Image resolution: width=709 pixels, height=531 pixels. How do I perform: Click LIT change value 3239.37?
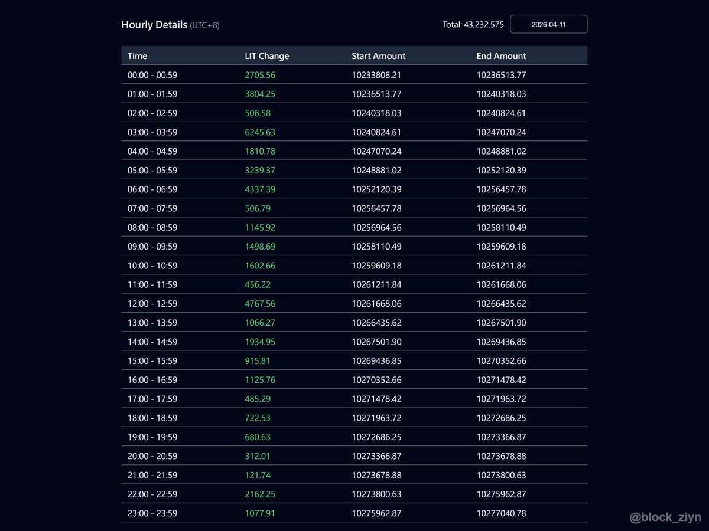pyautogui.click(x=260, y=170)
